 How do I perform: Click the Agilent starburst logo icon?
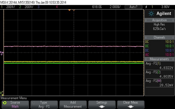151,14
